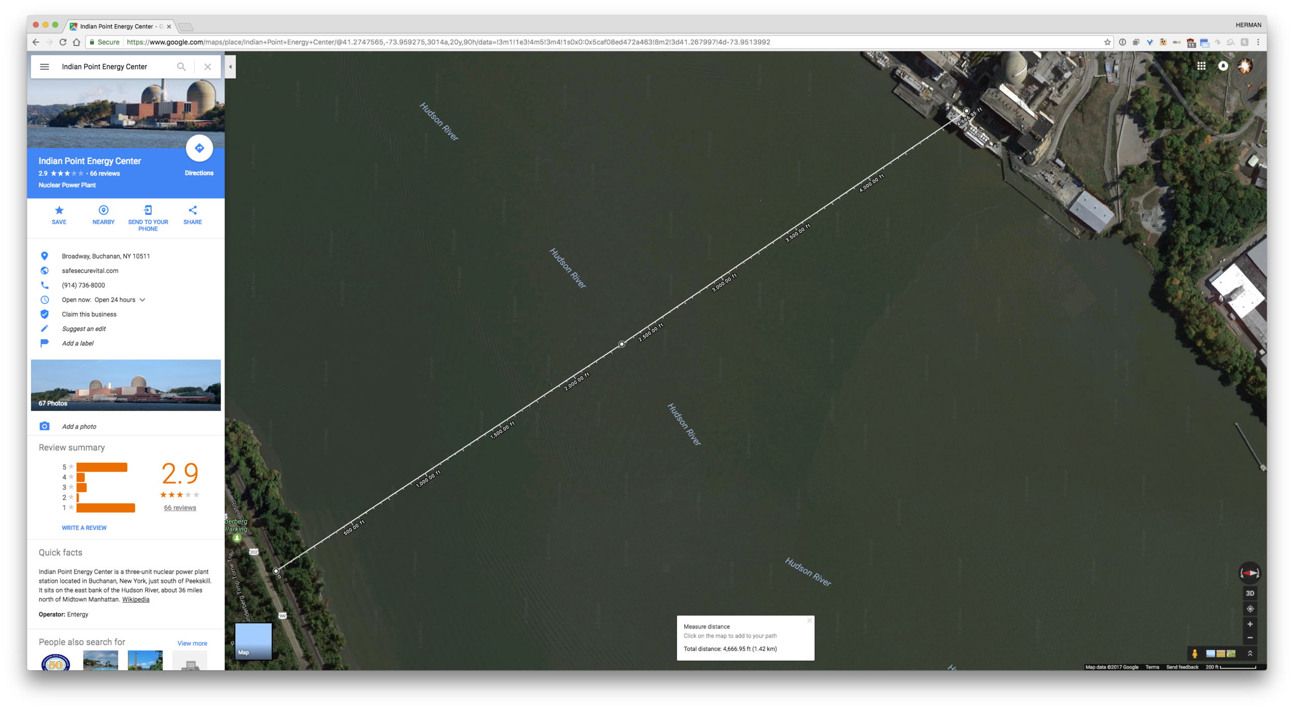Click the Terms link on map footer
The width and height of the screenshot is (1294, 709).
pyautogui.click(x=1152, y=667)
